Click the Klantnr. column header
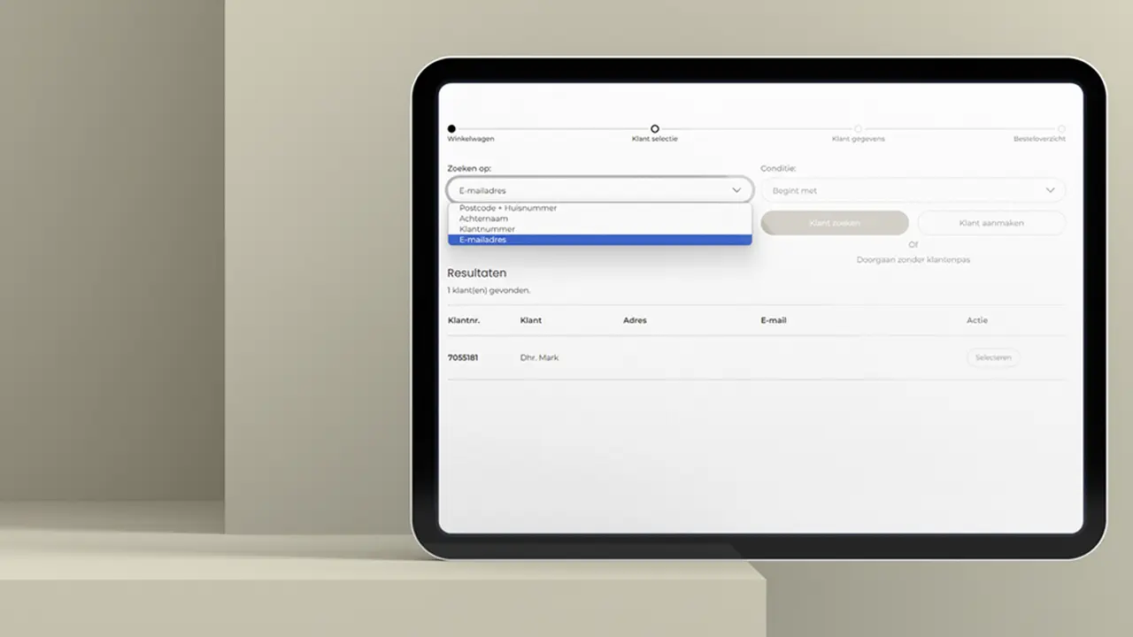 464,320
